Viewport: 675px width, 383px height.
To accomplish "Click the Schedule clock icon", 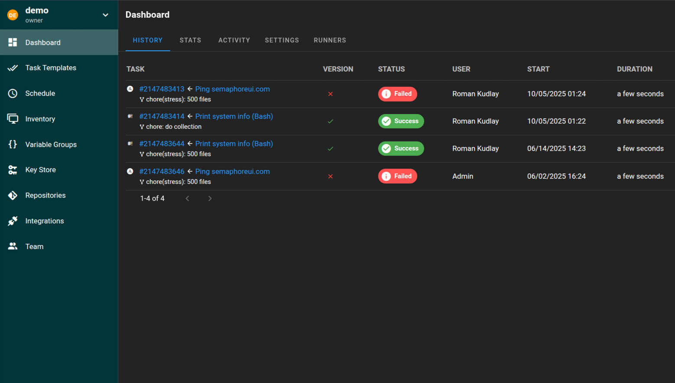I will point(13,93).
